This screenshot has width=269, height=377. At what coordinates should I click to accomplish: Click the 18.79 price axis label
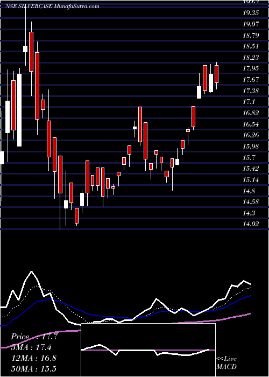[251, 36]
